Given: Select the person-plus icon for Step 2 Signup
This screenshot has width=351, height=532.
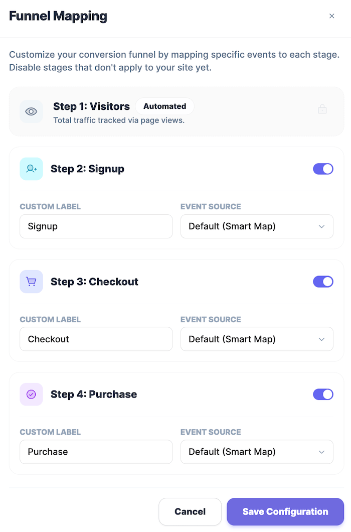Looking at the screenshot, I should pos(31,169).
